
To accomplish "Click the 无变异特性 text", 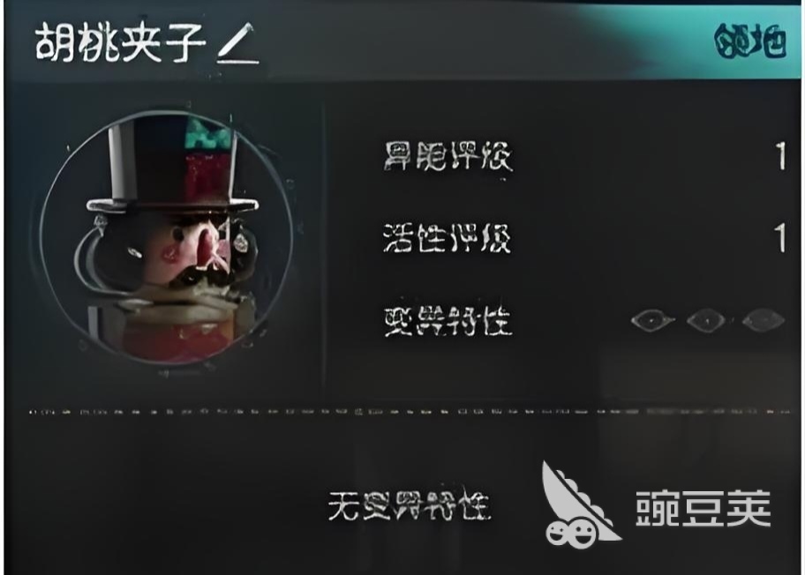I will coord(409,505).
